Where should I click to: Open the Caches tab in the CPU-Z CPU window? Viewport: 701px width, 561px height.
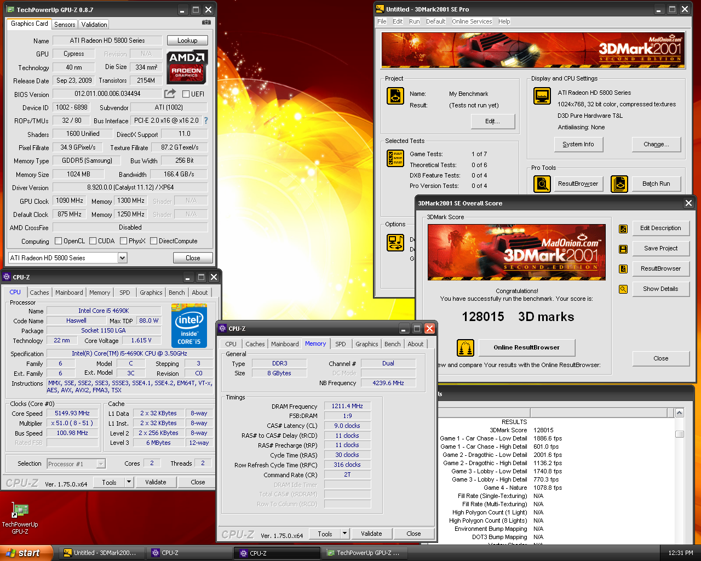[x=39, y=293]
